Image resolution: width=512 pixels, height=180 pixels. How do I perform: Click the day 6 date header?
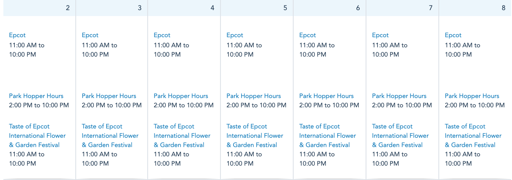click(x=330, y=8)
